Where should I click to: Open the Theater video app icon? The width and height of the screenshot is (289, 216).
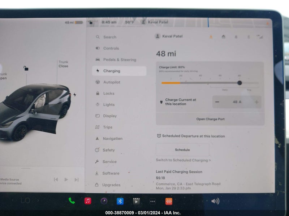pyautogui.click(x=136, y=202)
